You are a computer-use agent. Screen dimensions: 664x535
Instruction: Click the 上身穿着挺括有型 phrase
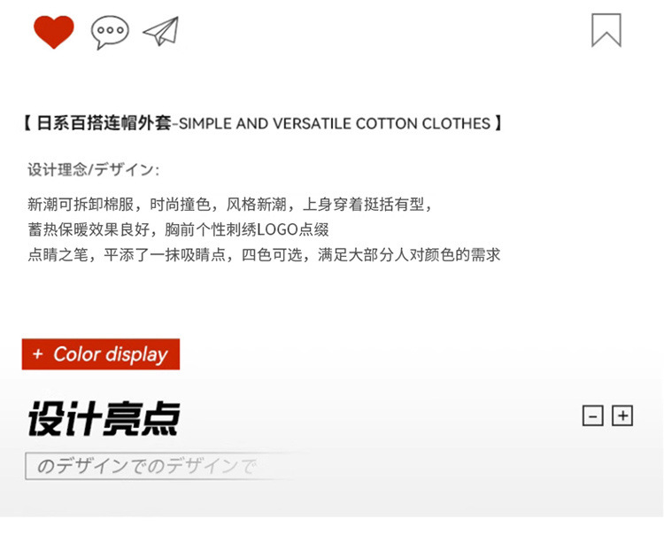pos(363,205)
